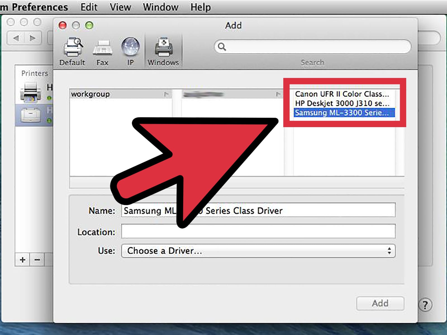Go back with the left arrow in Preferences window
The width and height of the screenshot is (447, 335).
point(16,38)
